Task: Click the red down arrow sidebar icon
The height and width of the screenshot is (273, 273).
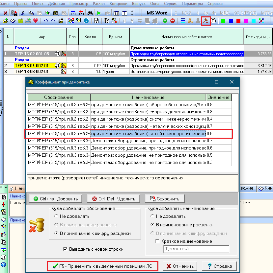Action: pyautogui.click(x=4, y=204)
